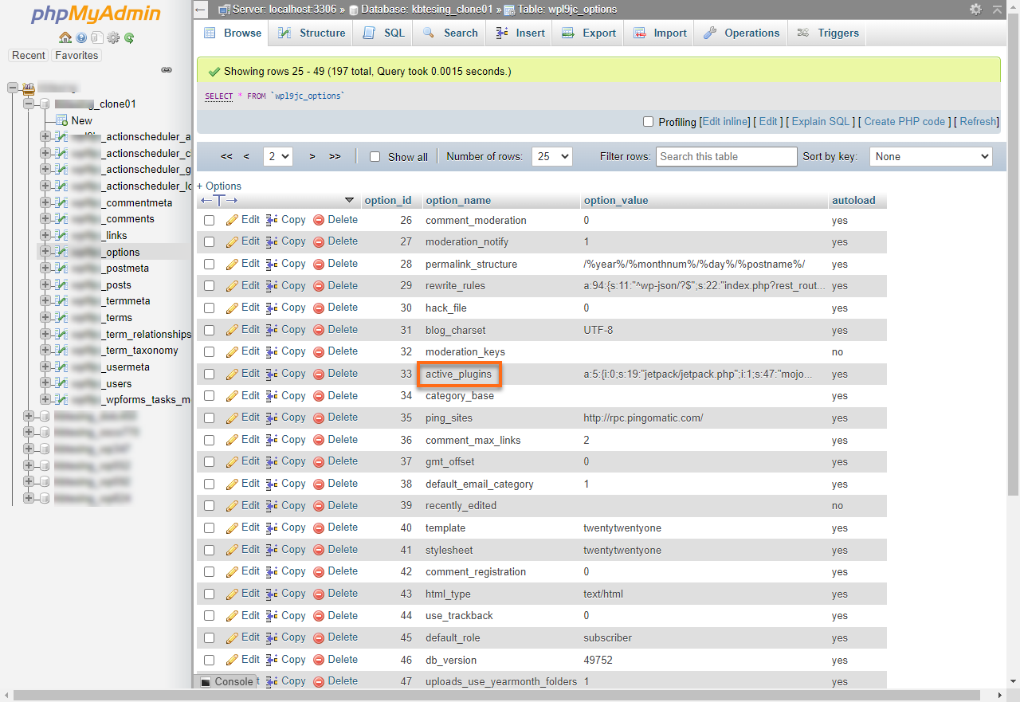This screenshot has height=702, width=1020.
Task: Click the Create PHP code link
Action: (904, 121)
